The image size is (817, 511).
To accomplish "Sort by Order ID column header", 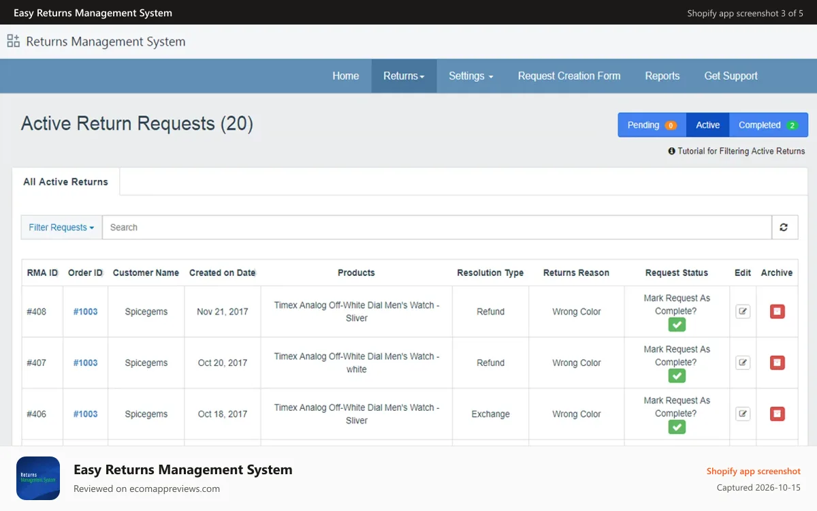I will click(85, 273).
